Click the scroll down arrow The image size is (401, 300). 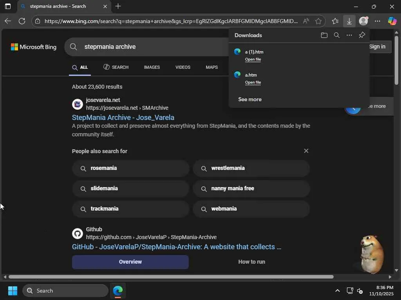pos(396,270)
